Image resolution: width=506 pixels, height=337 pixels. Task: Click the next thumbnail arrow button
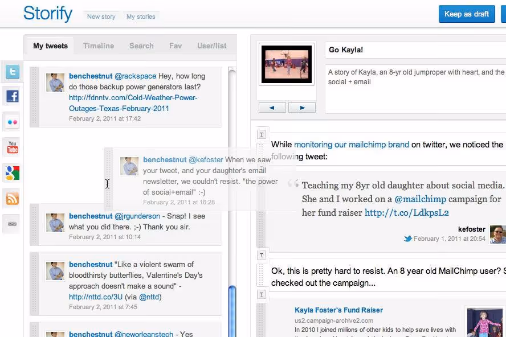302,108
